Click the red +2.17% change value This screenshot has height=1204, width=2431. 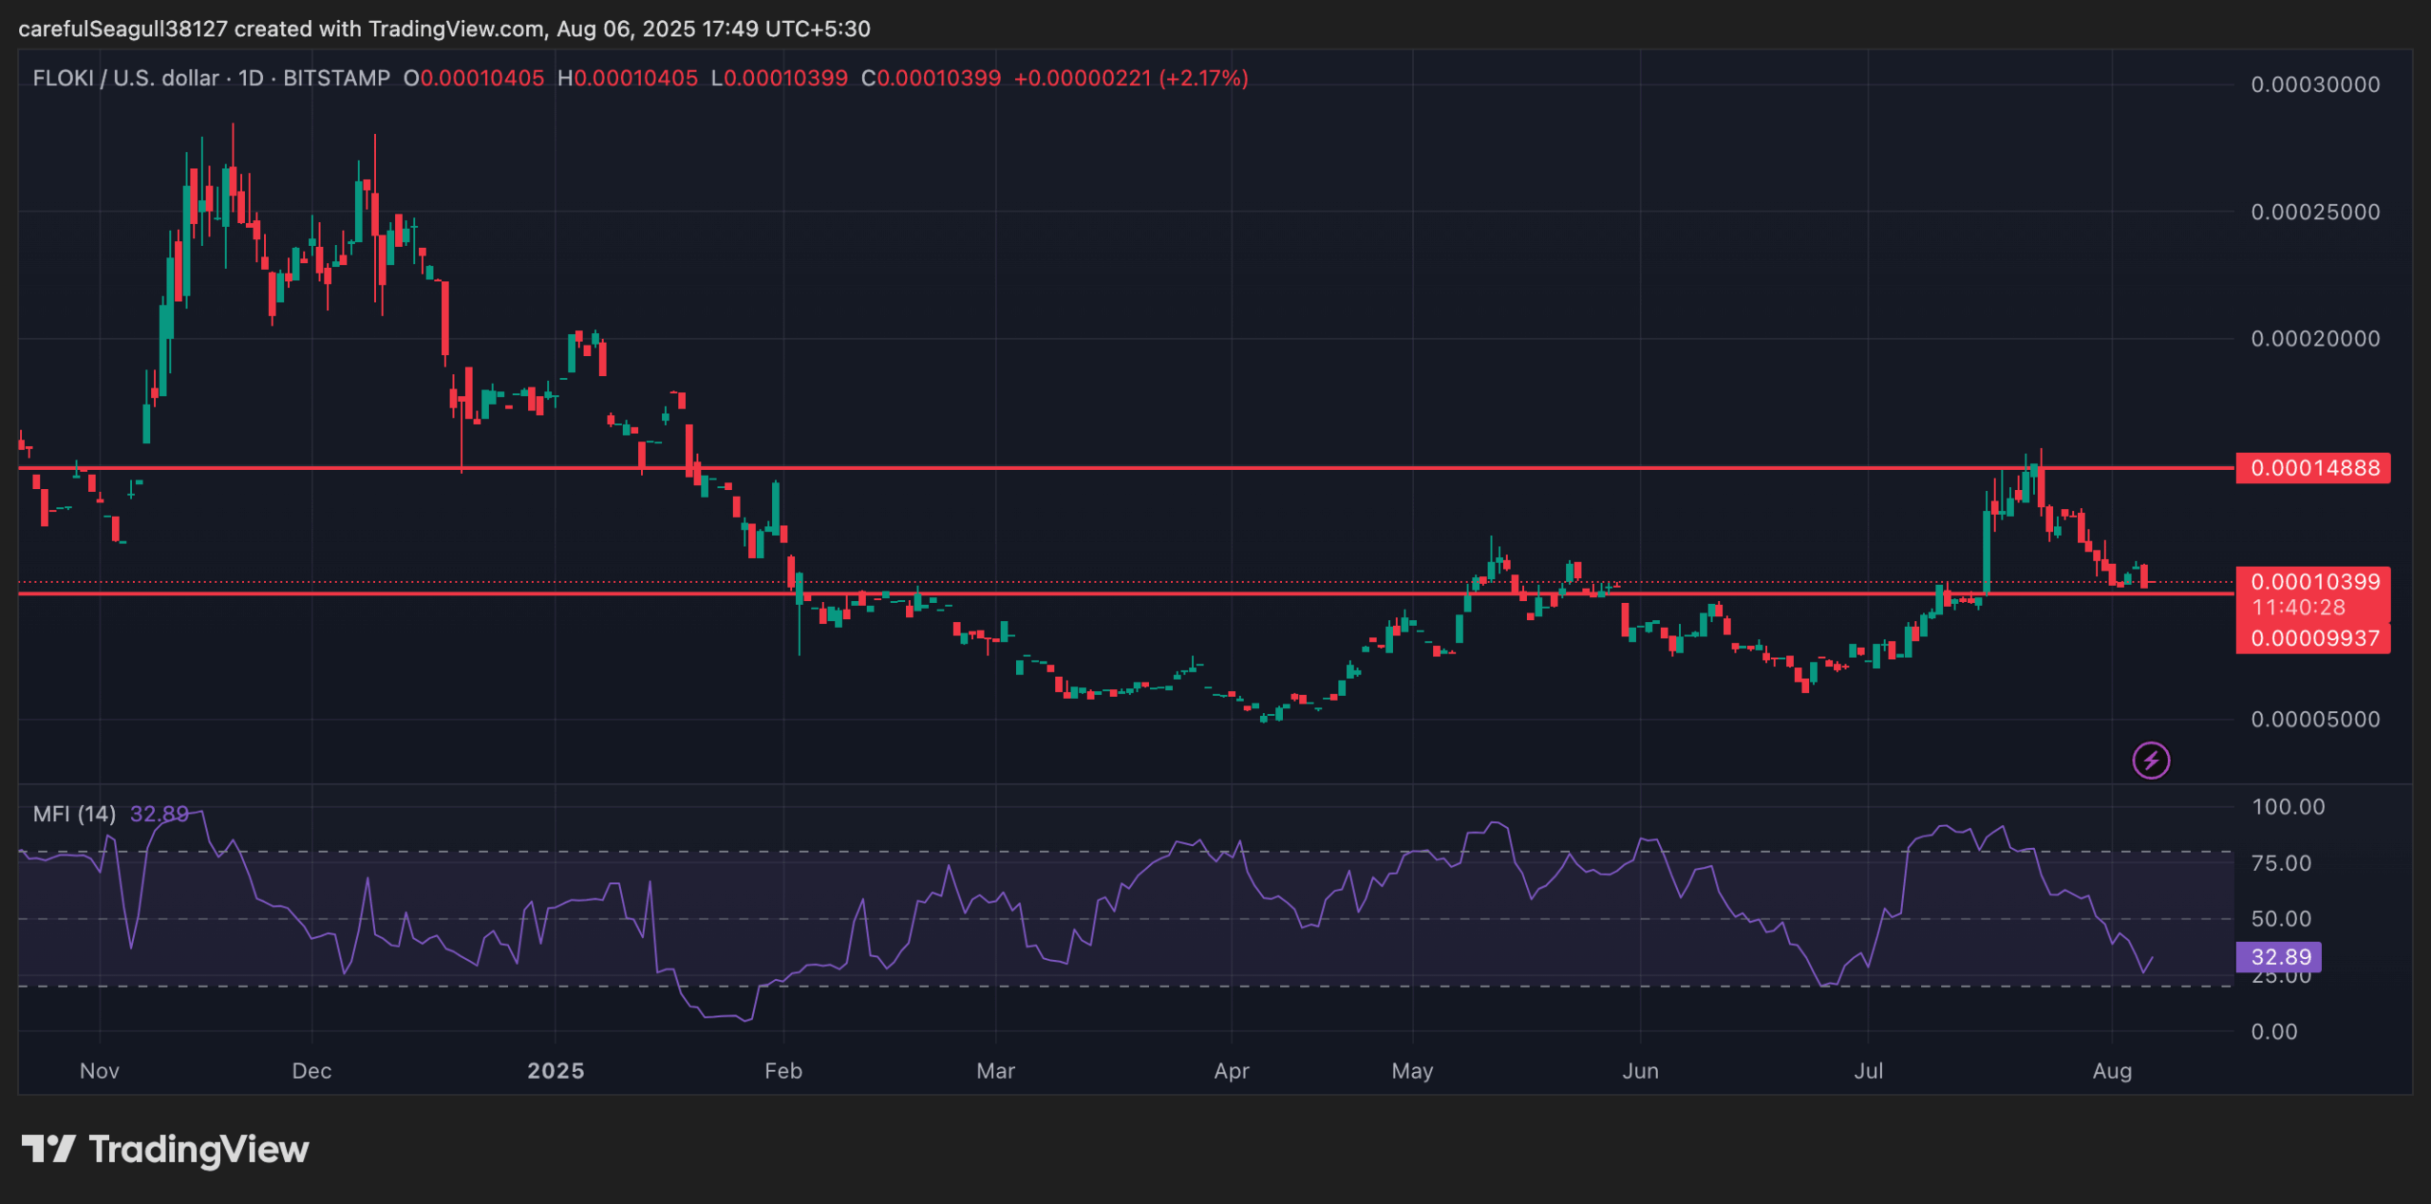1203,78
